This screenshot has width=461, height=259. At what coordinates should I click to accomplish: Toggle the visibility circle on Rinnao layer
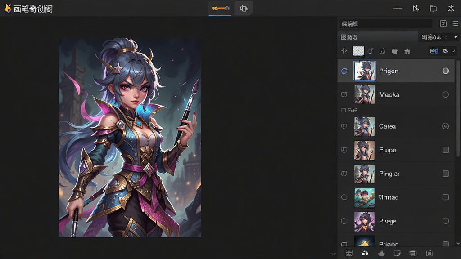(344, 197)
